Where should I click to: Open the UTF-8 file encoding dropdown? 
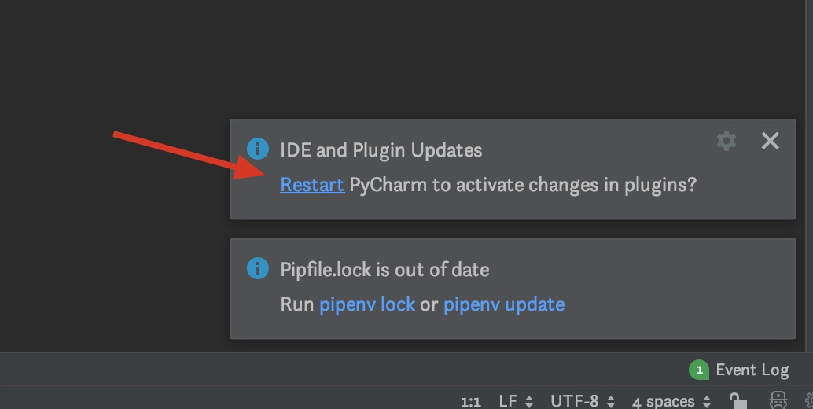tap(581, 401)
